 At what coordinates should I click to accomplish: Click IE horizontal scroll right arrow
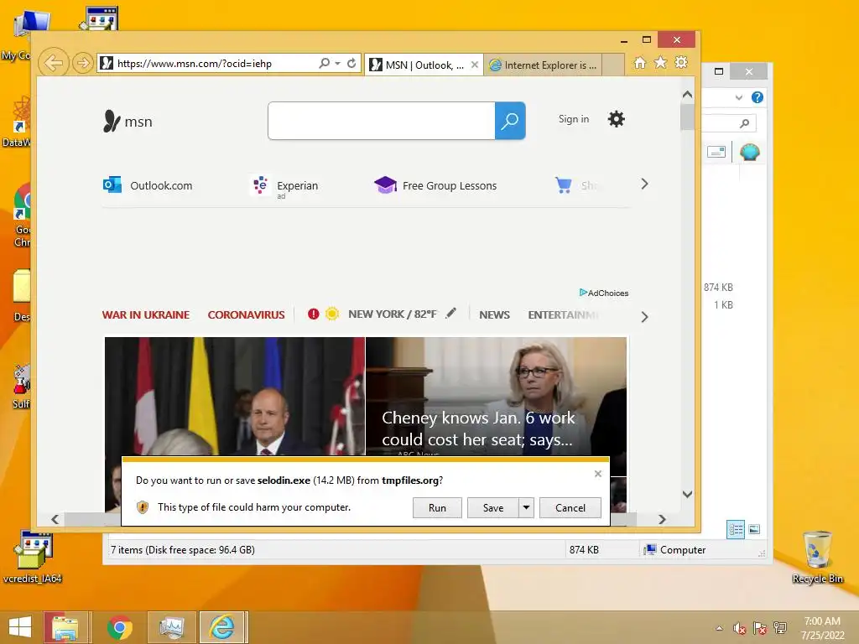pyautogui.click(x=662, y=519)
